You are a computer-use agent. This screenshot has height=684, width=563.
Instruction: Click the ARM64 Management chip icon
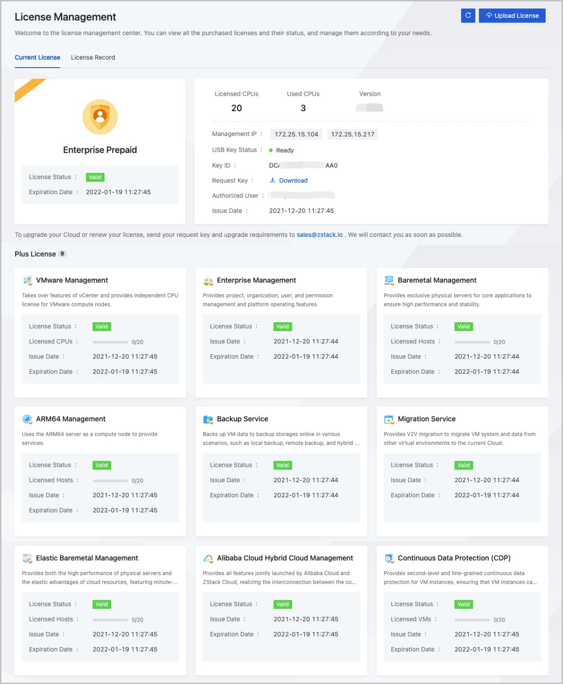[27, 419]
